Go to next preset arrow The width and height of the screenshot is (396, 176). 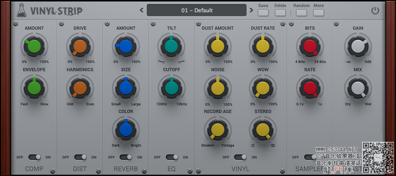click(251, 11)
